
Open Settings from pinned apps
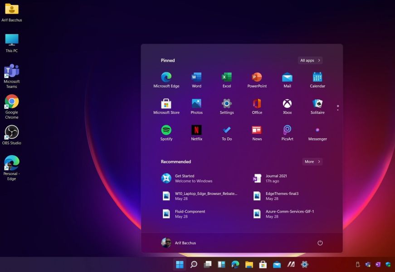227,106
